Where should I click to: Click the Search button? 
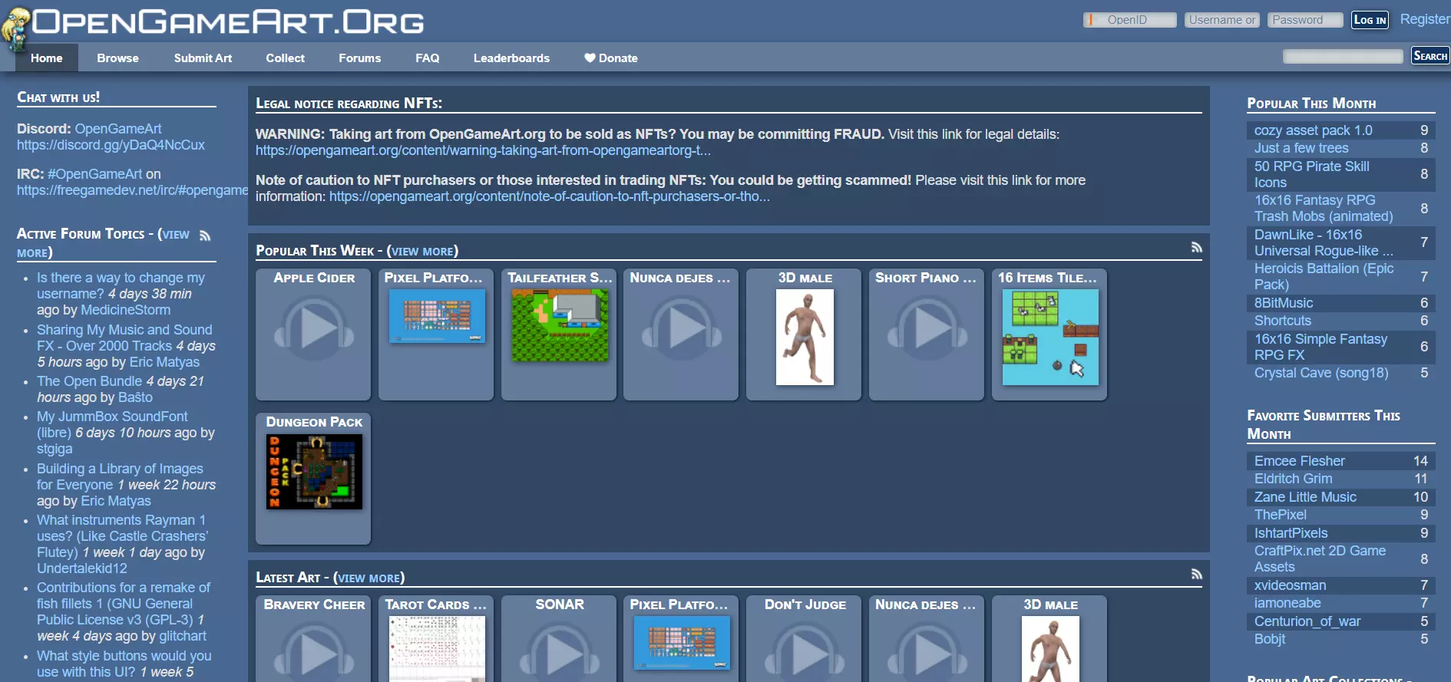pyautogui.click(x=1430, y=56)
